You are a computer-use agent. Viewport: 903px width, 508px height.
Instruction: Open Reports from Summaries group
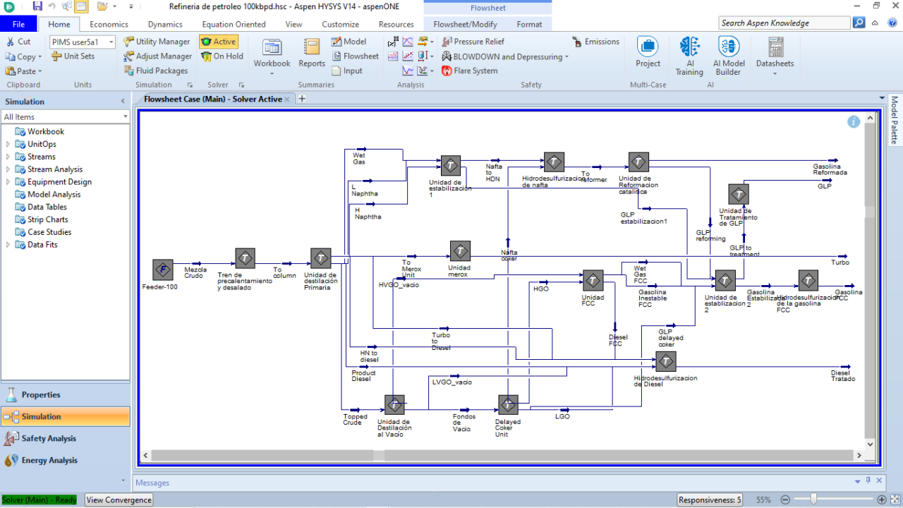coord(312,47)
